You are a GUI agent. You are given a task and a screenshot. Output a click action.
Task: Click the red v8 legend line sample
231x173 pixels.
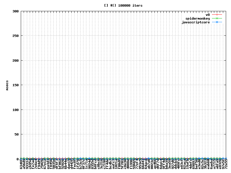[217, 15]
